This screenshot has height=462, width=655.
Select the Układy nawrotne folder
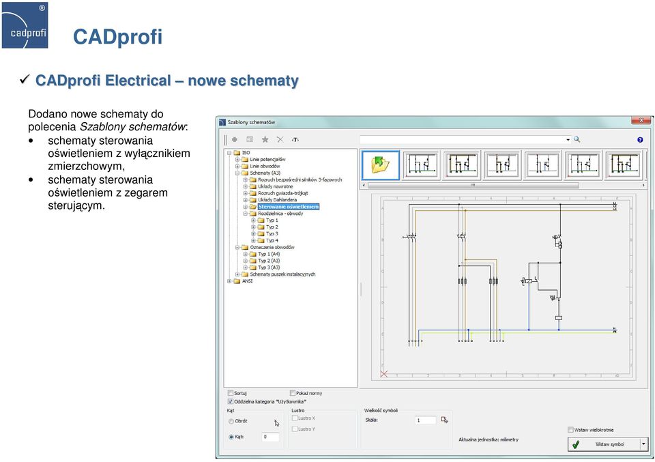click(x=275, y=186)
